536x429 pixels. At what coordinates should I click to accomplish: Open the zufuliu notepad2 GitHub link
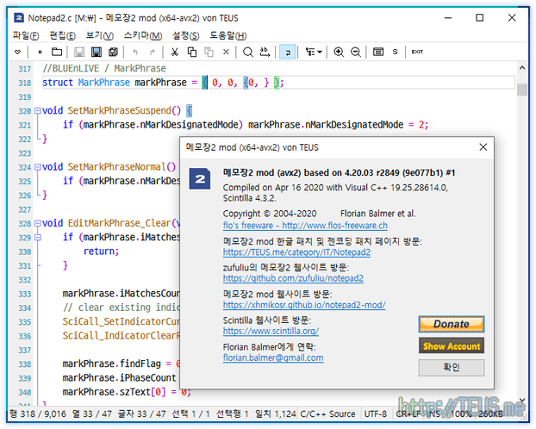[293, 278]
